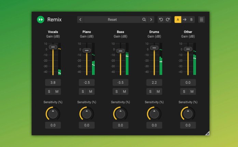Image resolution: width=238 pixels, height=147 pixels.
Task: Copy state A to B arrow
Action: tap(185, 19)
